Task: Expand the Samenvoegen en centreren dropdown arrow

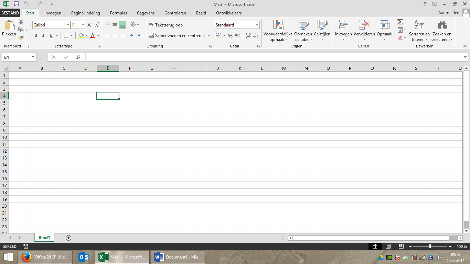Action: [209, 36]
